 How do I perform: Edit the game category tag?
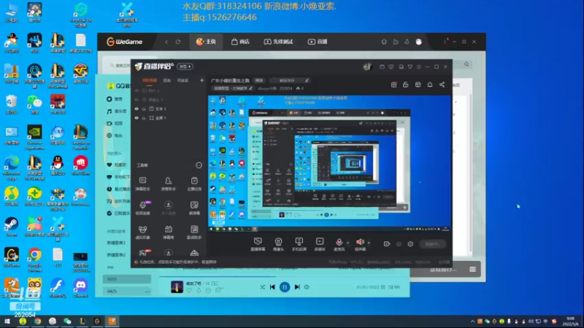click(233, 88)
